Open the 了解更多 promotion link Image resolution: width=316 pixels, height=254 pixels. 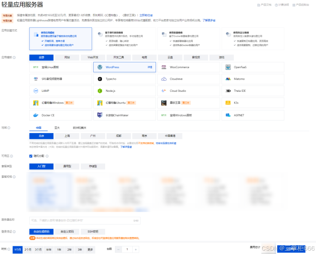pos(209,20)
